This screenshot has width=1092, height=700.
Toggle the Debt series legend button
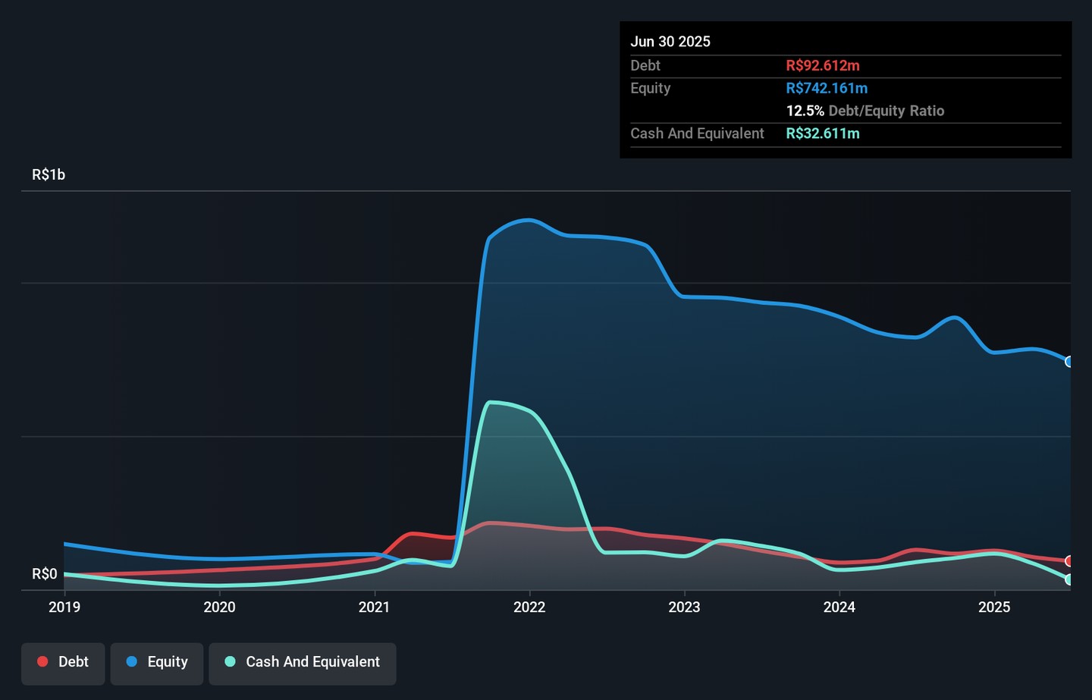point(63,664)
